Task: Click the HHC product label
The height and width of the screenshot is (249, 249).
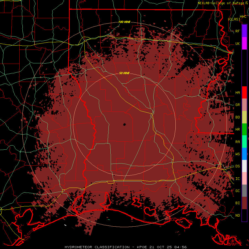Action: pos(243,17)
